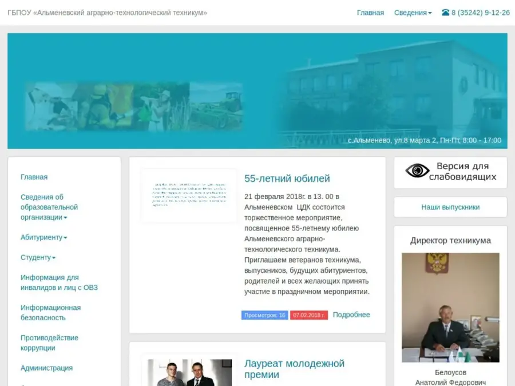Click the site title ГБПОУ Альменевский техникум
This screenshot has height=386, width=515.
tap(107, 13)
